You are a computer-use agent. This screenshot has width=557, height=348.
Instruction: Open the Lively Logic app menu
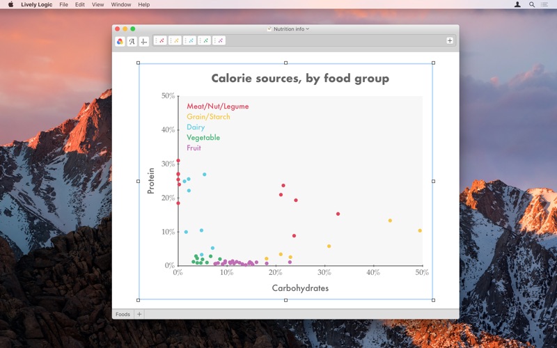(37, 5)
